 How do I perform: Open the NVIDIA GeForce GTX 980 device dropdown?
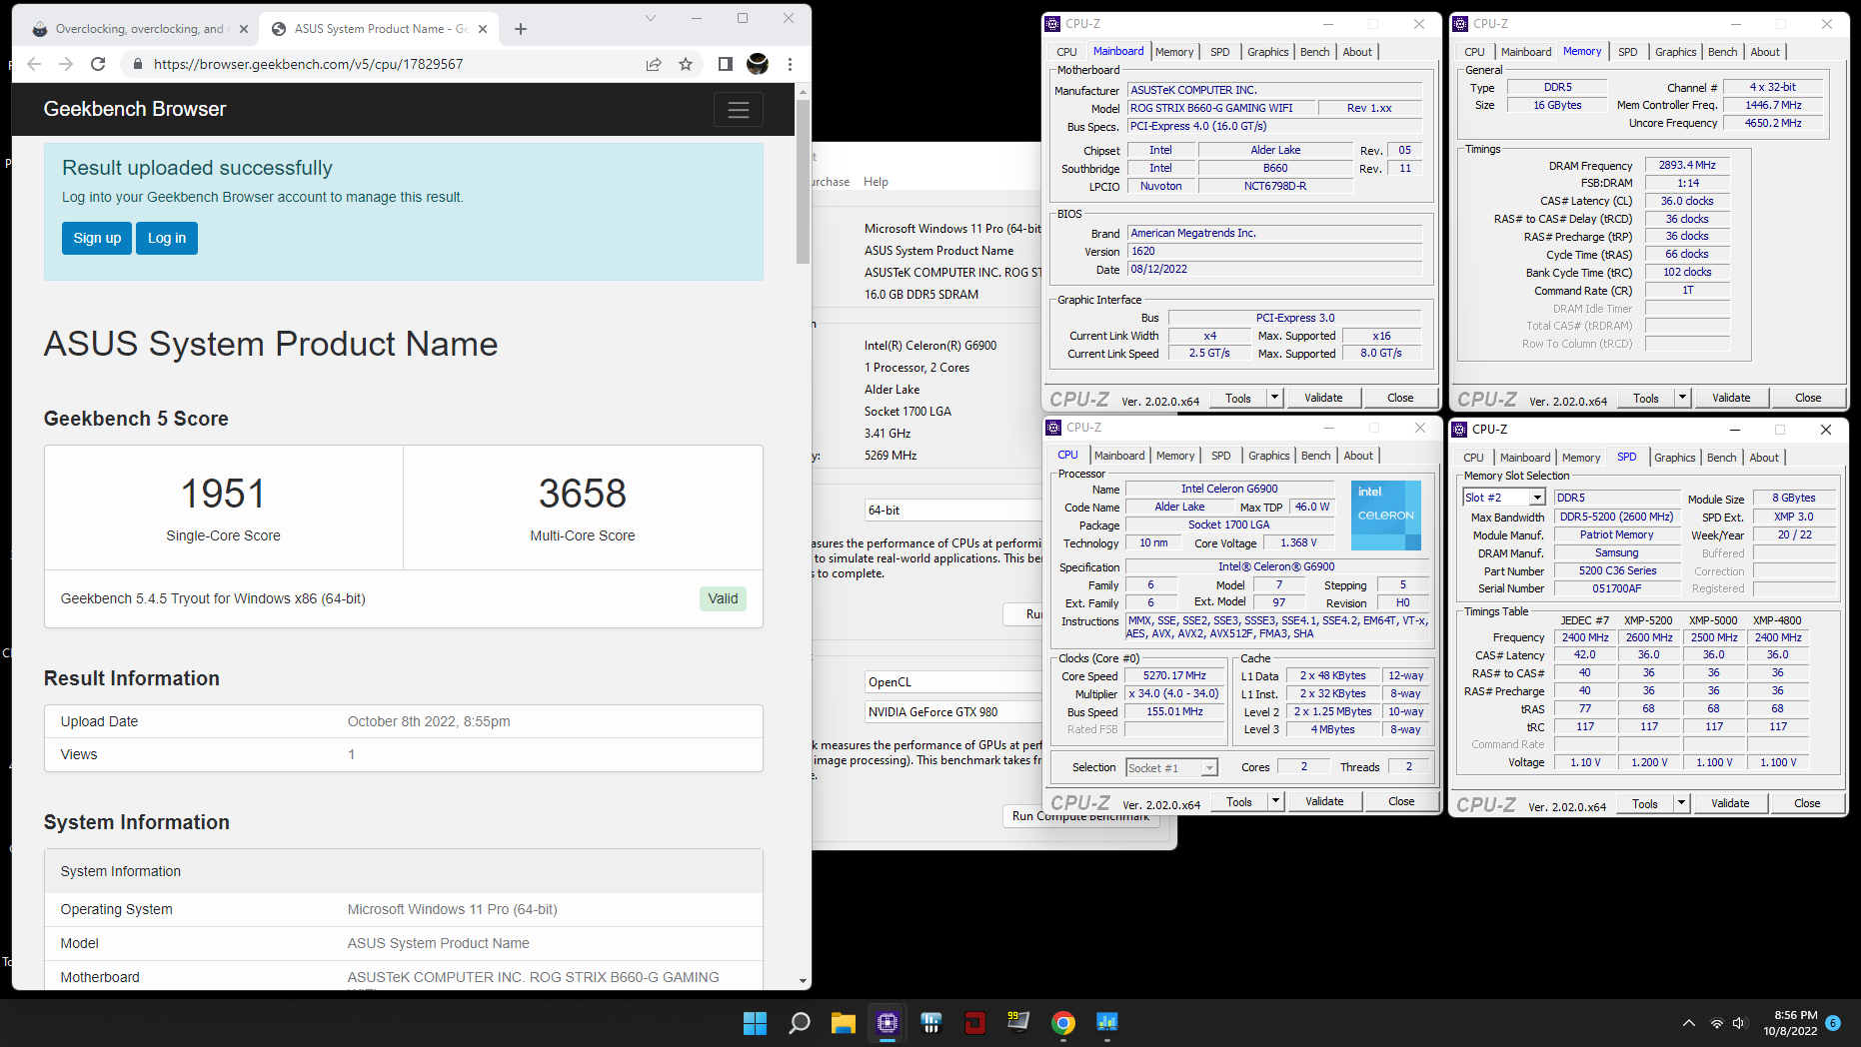click(x=952, y=712)
